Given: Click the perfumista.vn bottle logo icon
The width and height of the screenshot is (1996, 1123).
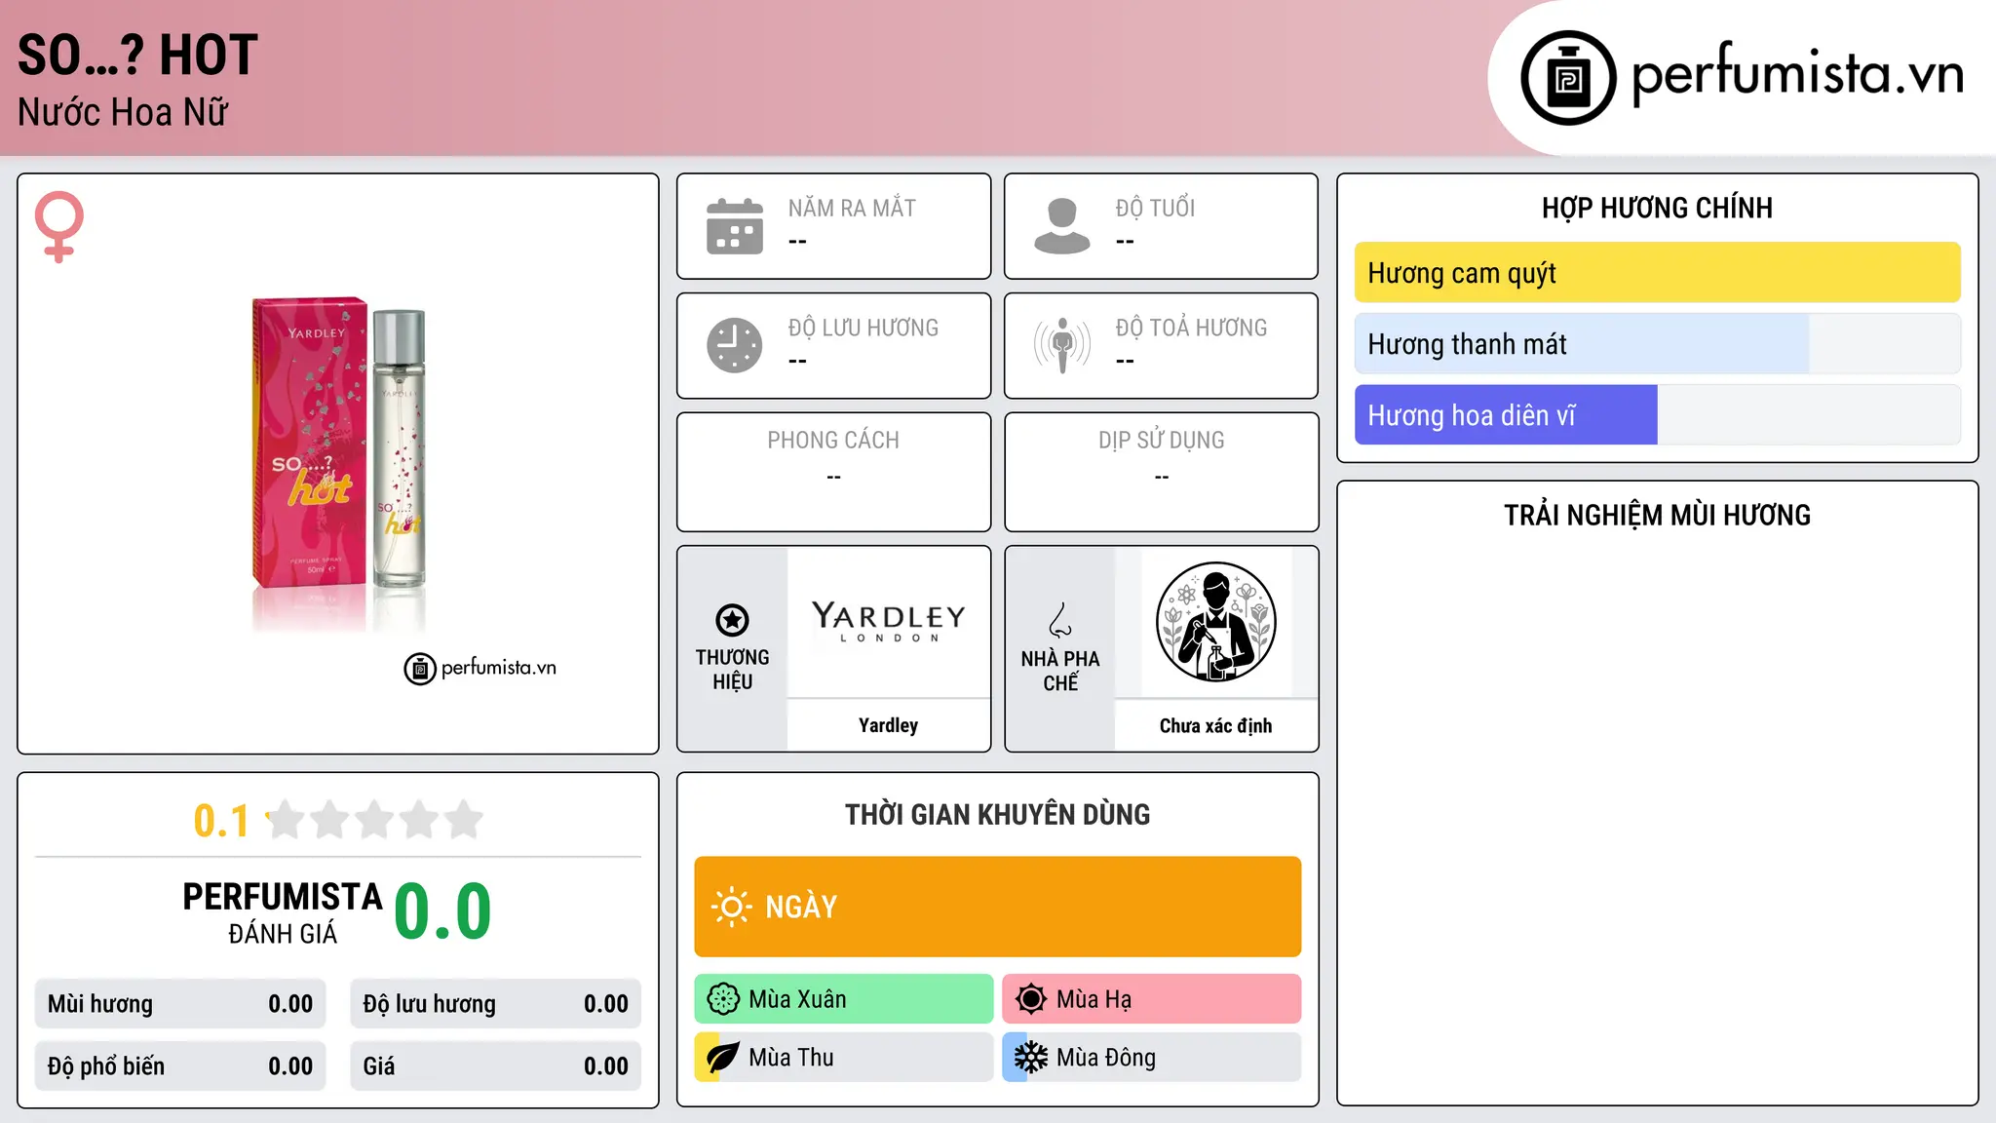Looking at the screenshot, I should click(x=1568, y=78).
